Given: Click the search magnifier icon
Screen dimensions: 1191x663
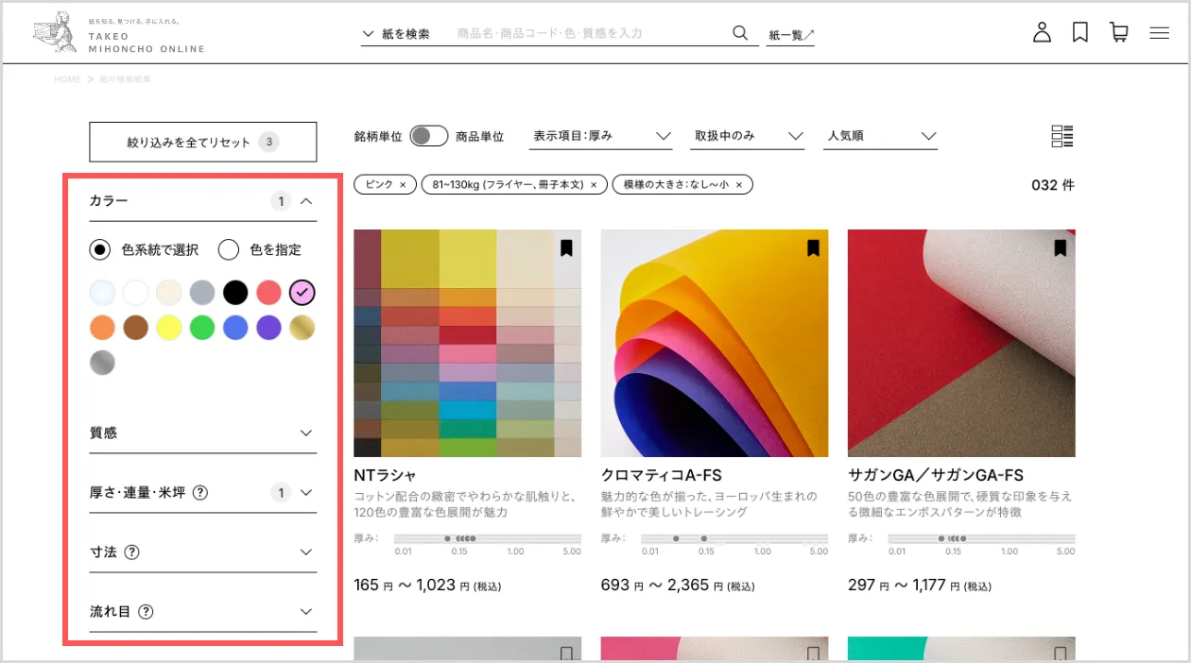Looking at the screenshot, I should pos(740,33).
